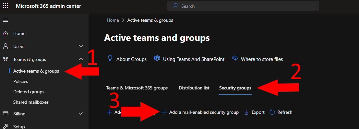Viewport: 359px width, 129px height.
Task: Click Microsoft 365 admin center title
Action: pos(48,6)
